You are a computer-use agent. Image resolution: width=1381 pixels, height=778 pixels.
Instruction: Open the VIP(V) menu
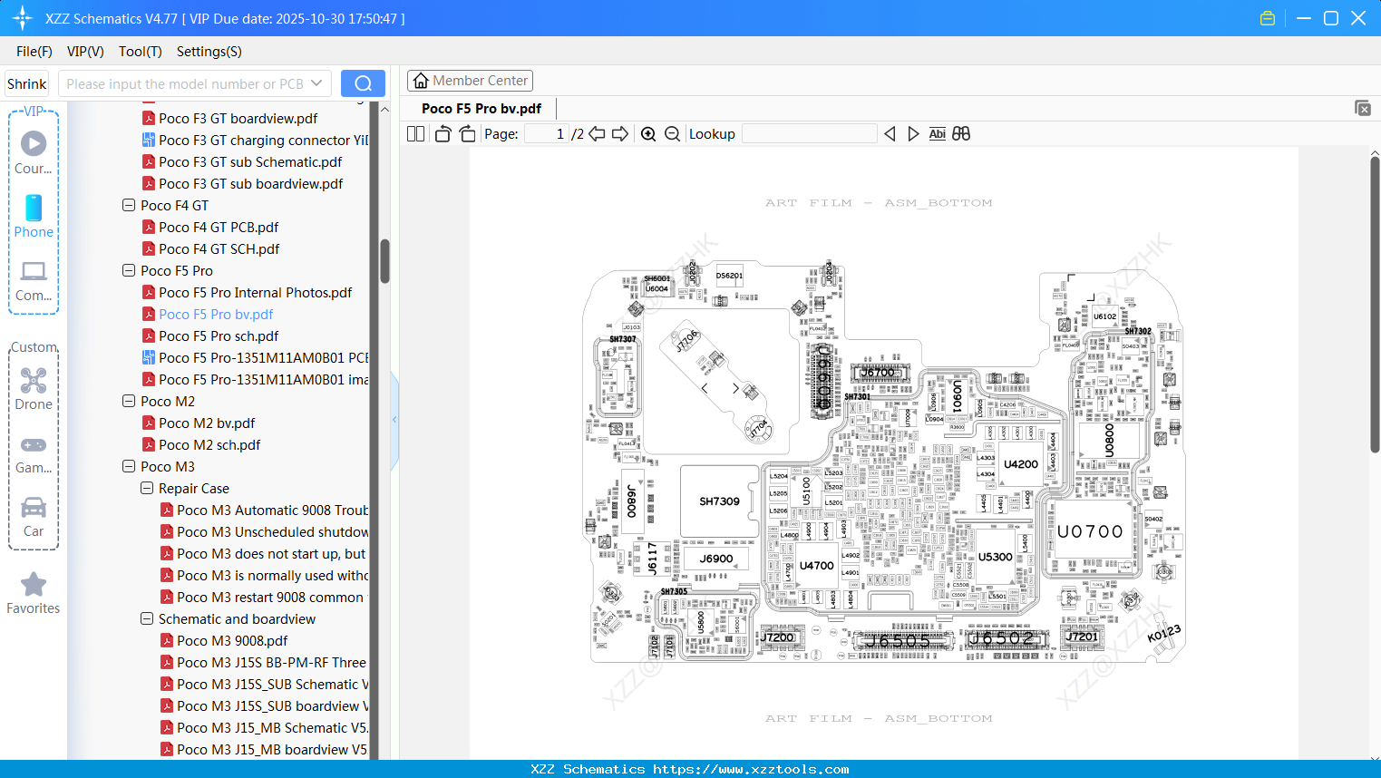click(x=85, y=52)
